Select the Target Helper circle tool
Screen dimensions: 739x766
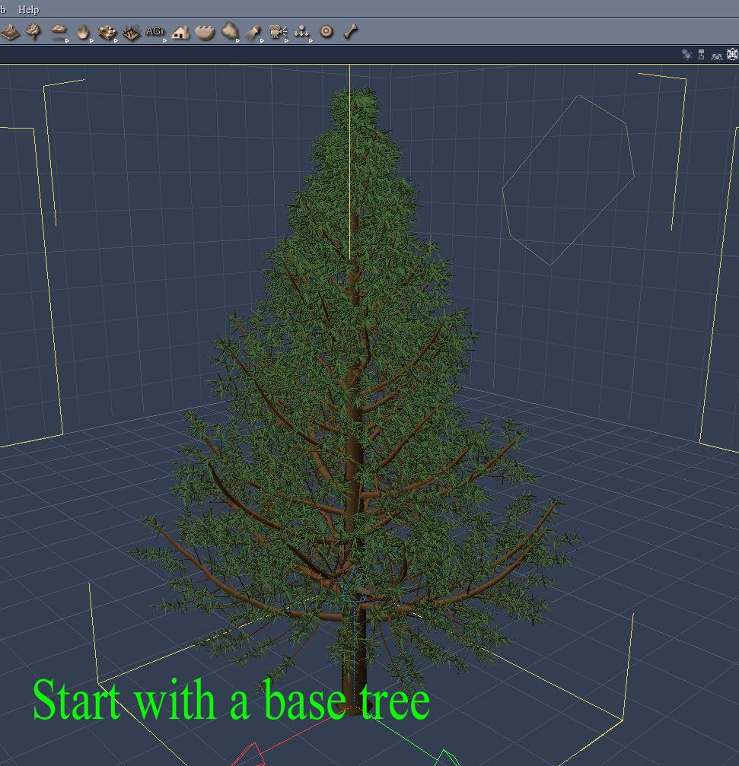tap(326, 32)
